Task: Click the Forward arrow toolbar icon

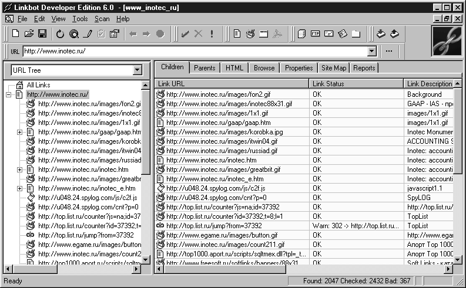Action: click(x=146, y=34)
